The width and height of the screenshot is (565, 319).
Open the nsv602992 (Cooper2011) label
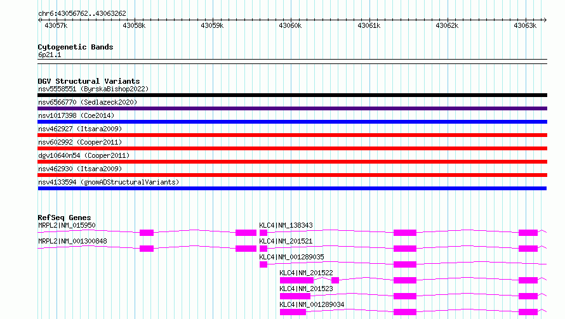pos(80,142)
